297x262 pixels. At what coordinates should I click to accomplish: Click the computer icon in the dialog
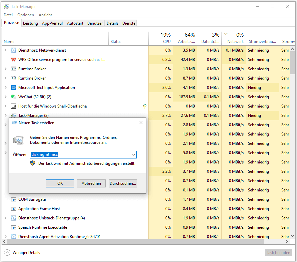(x=18, y=140)
